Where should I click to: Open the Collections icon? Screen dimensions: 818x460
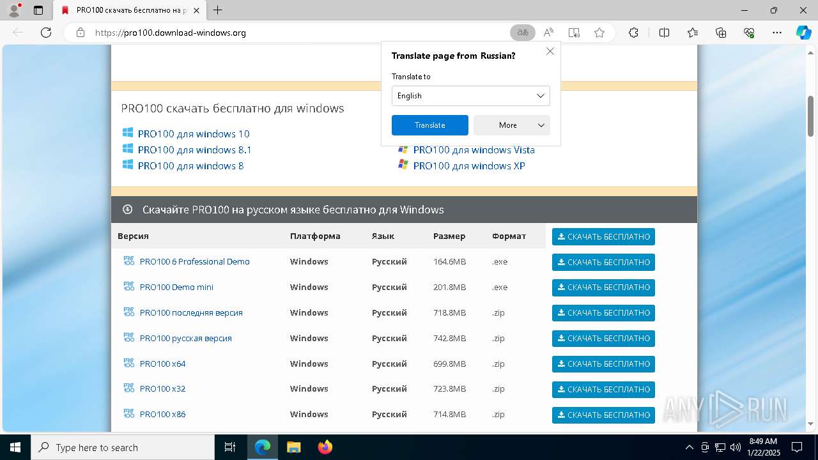click(721, 33)
